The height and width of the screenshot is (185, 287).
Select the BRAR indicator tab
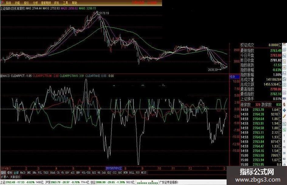53,173
